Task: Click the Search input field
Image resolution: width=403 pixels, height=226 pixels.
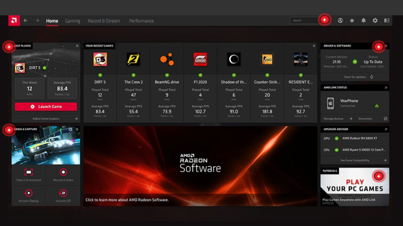Action: tap(303, 21)
